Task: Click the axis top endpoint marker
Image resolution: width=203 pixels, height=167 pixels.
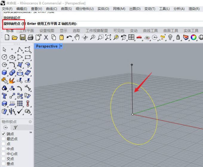Action: pos(132,65)
